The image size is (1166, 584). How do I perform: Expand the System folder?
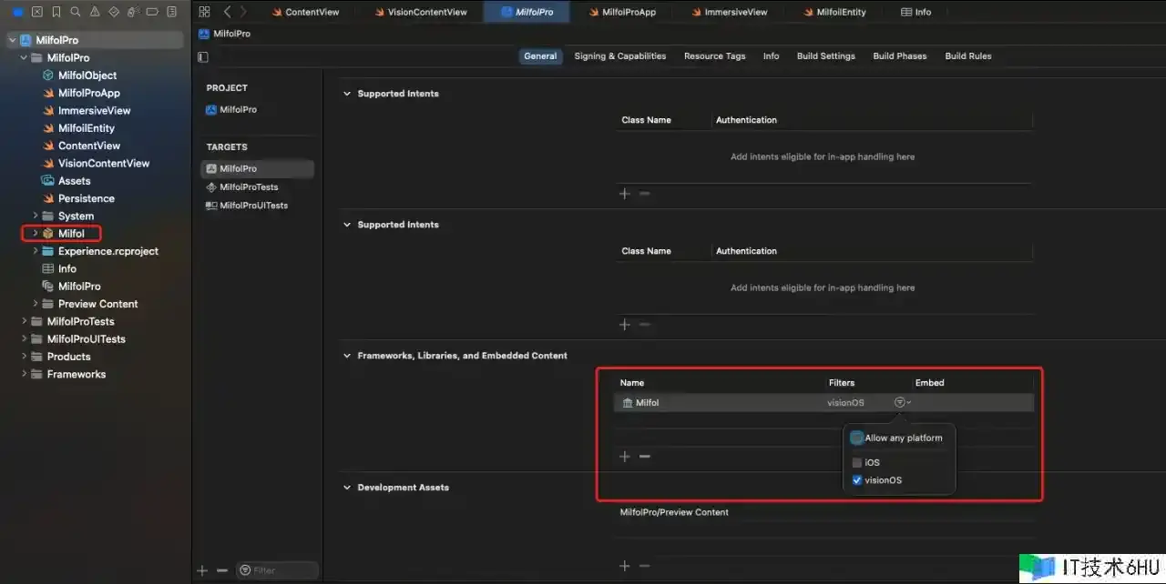click(36, 216)
